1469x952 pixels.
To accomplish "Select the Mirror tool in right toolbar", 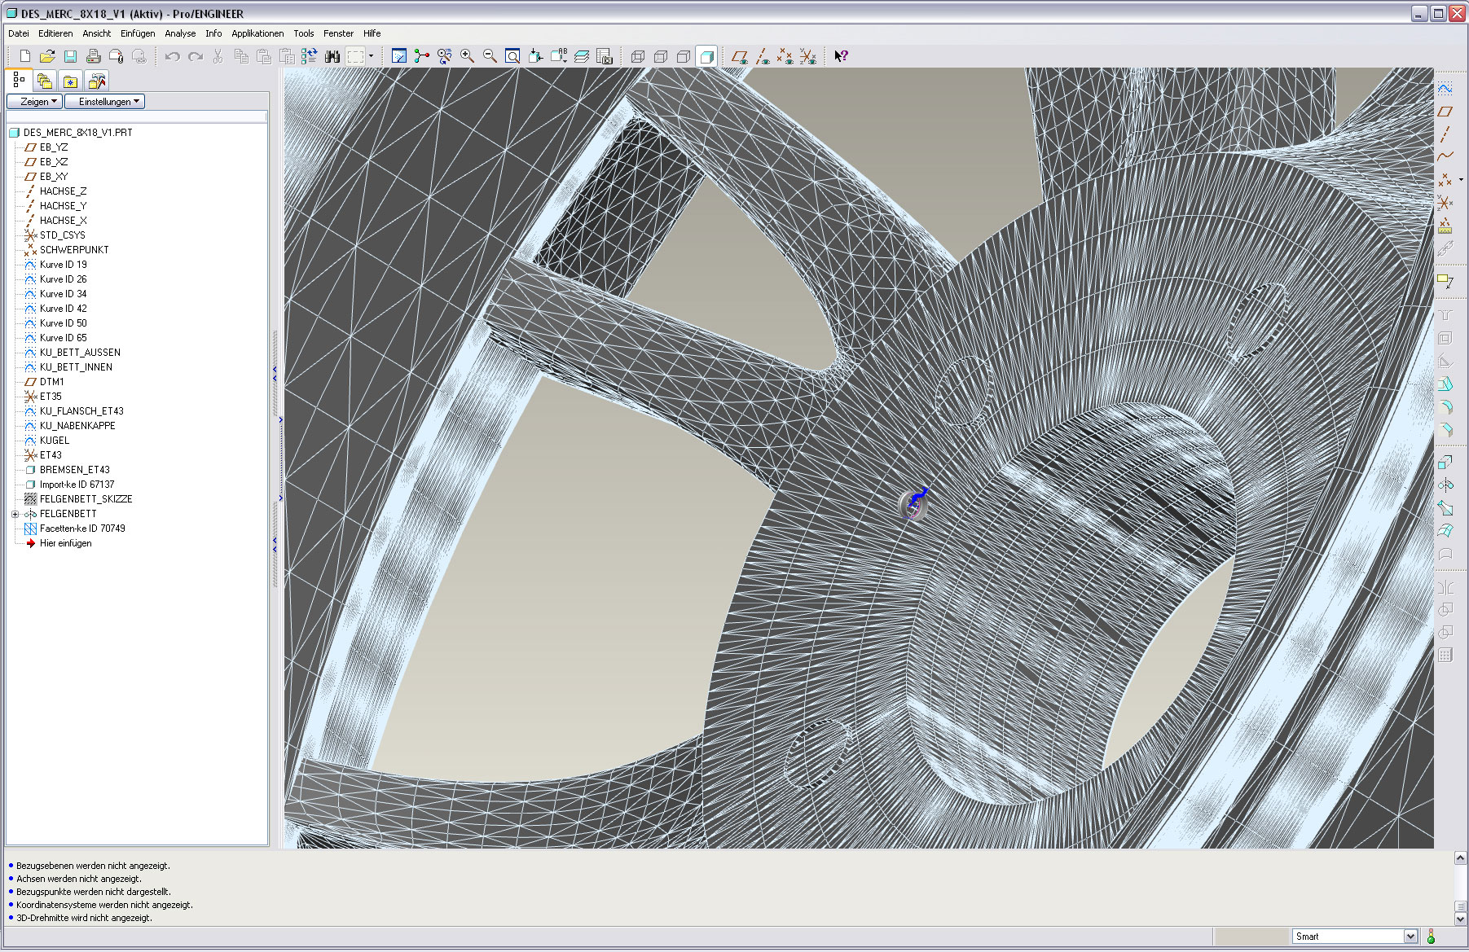I will point(1445,485).
